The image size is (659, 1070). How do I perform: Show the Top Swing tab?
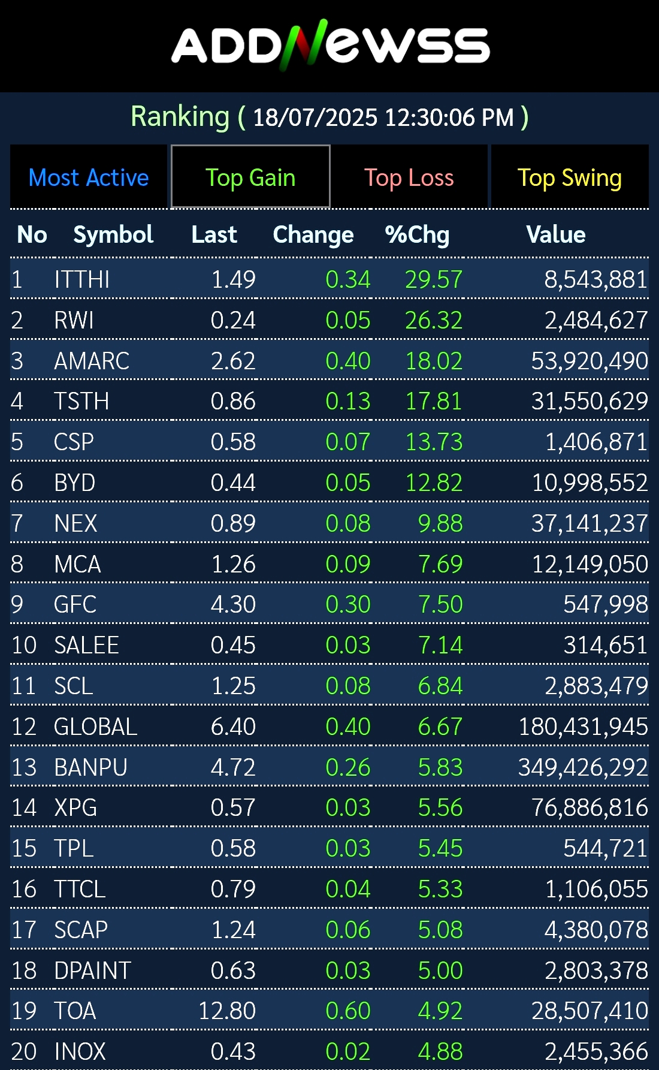pyautogui.click(x=569, y=177)
